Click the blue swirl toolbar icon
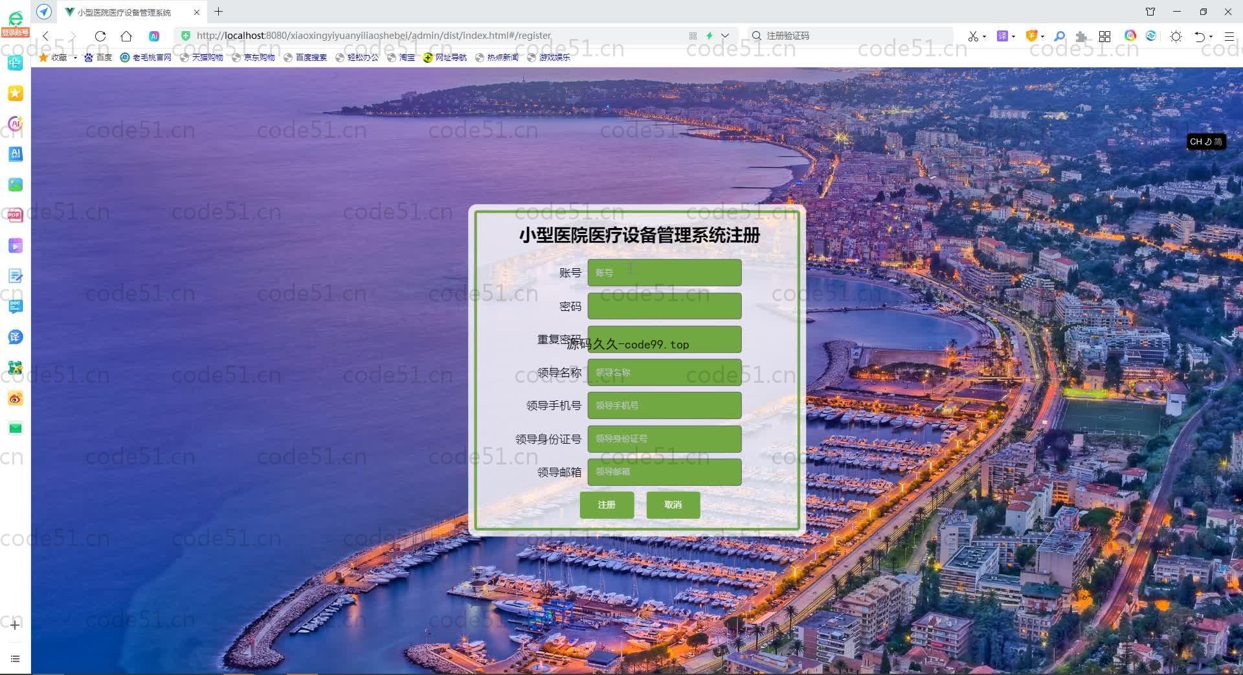 pyautogui.click(x=1151, y=36)
